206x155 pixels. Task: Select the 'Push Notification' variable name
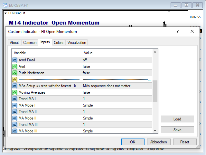click(x=32, y=73)
